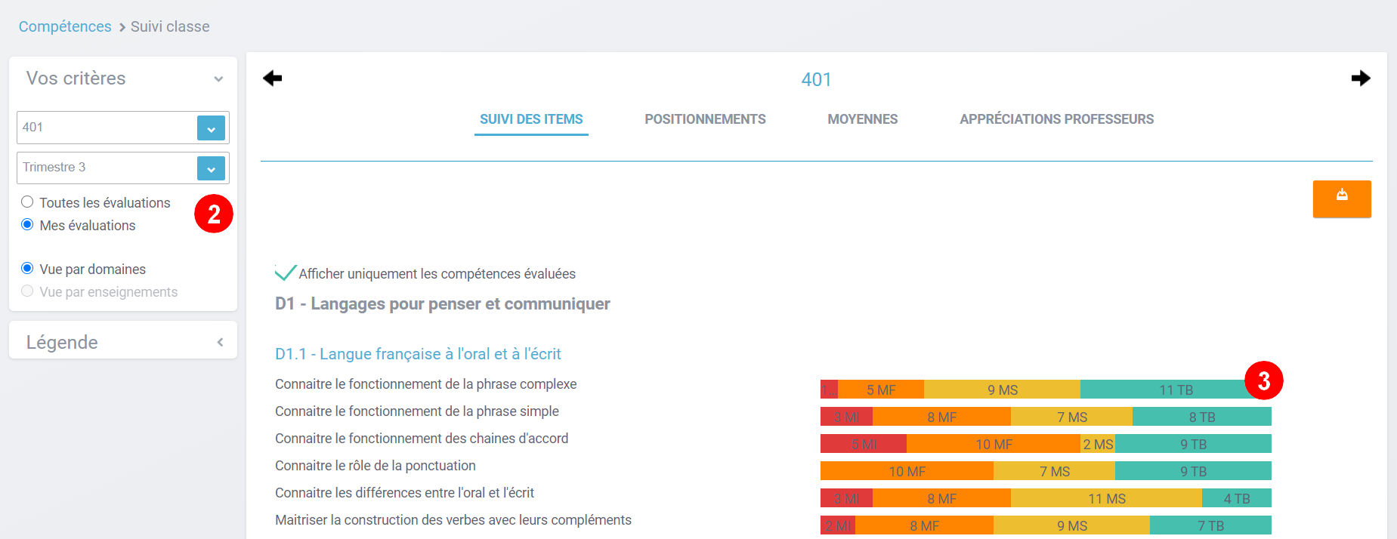The height and width of the screenshot is (539, 1397).
Task: Toggle the evaluated competences checkmark
Action: 286,273
